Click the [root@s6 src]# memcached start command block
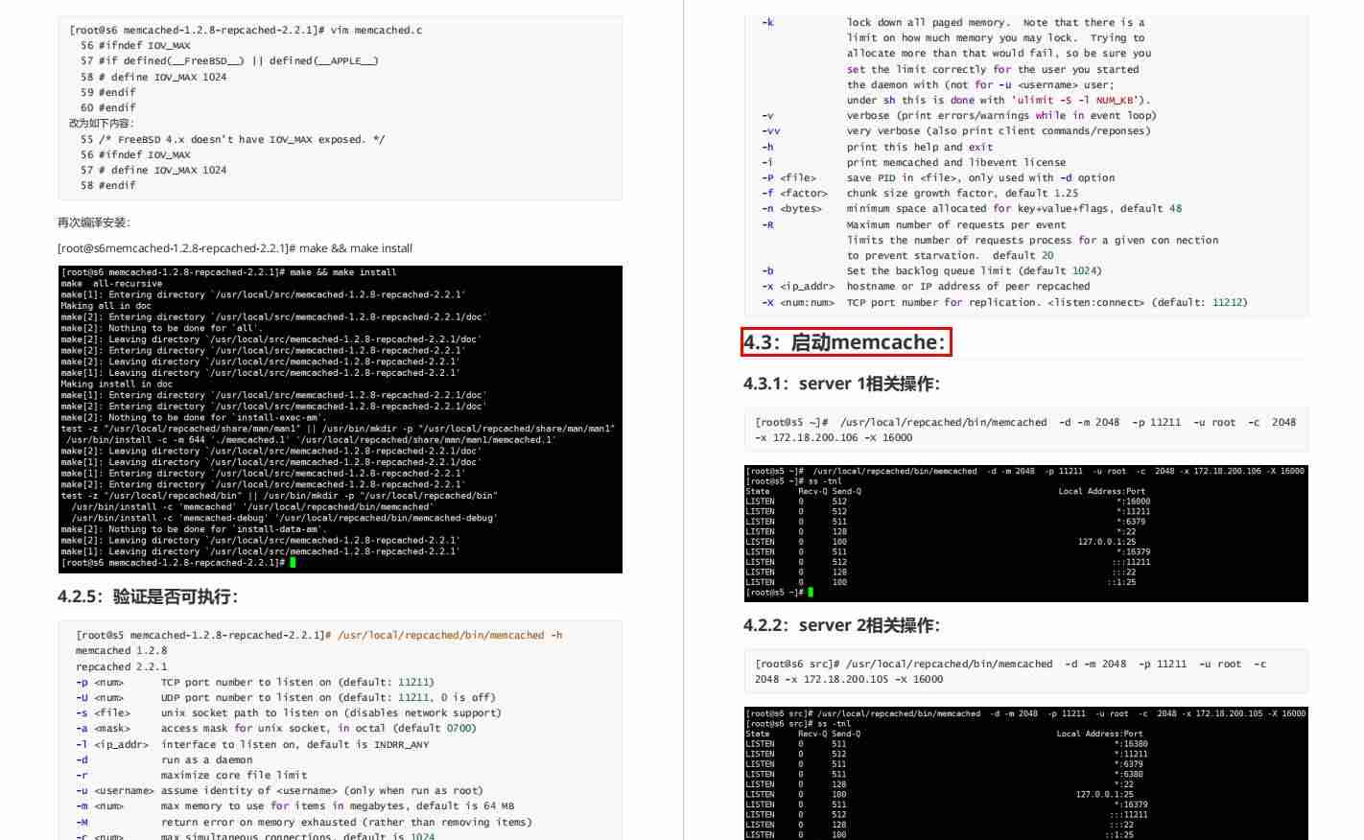Image resolution: width=1364 pixels, height=840 pixels. [1025, 671]
